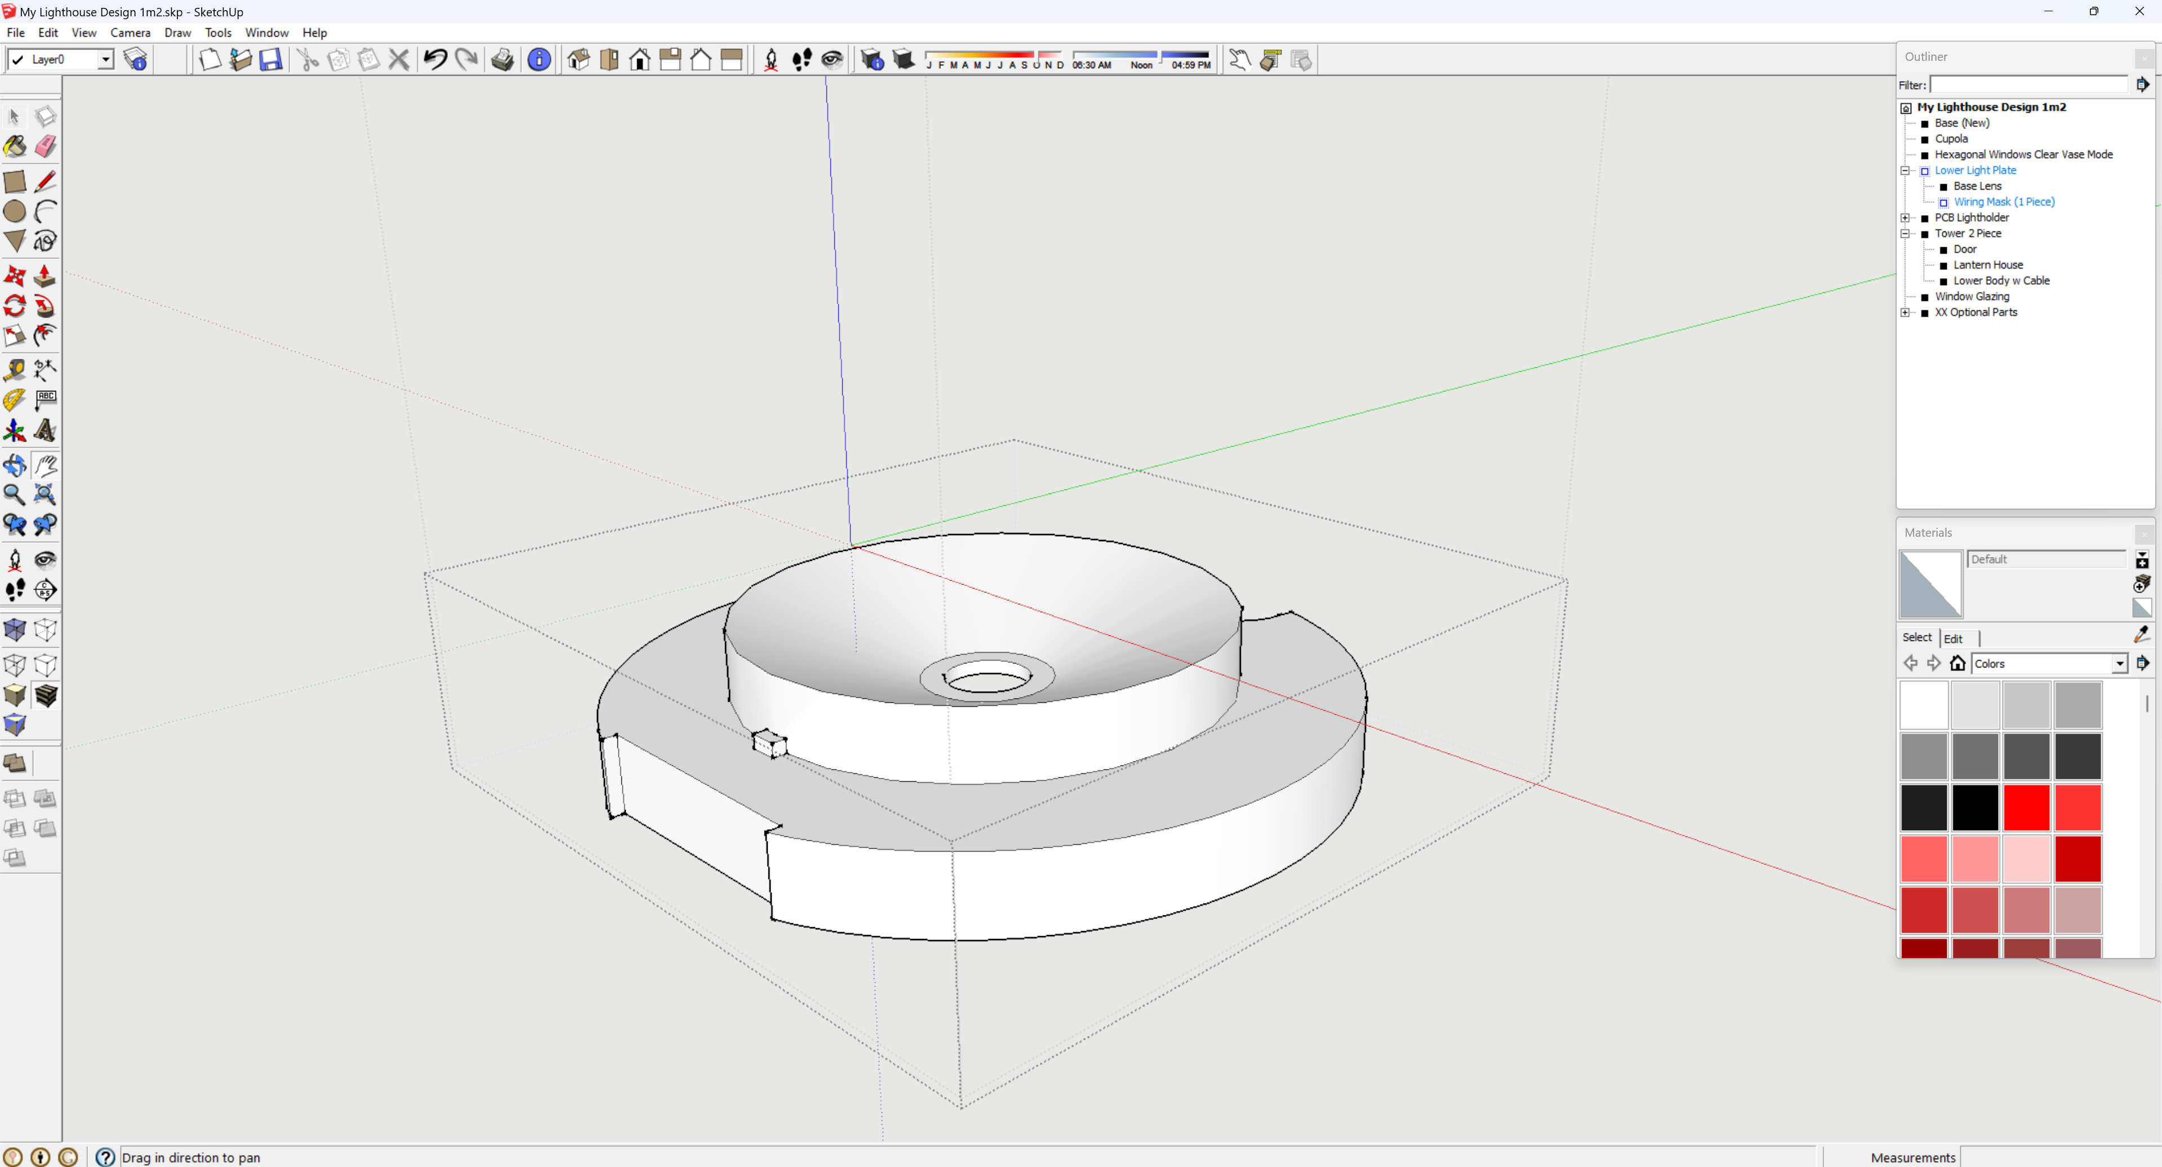Open the Colors library dropdown

2119,663
